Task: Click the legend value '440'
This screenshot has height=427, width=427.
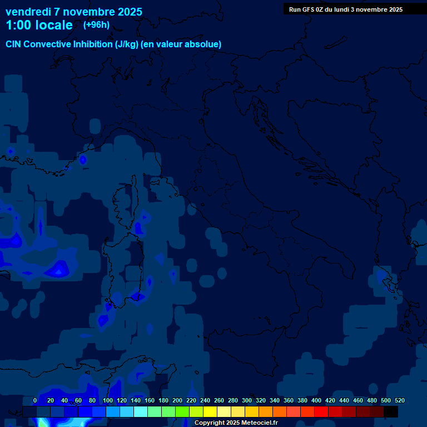Action: pyautogui.click(x=344, y=400)
